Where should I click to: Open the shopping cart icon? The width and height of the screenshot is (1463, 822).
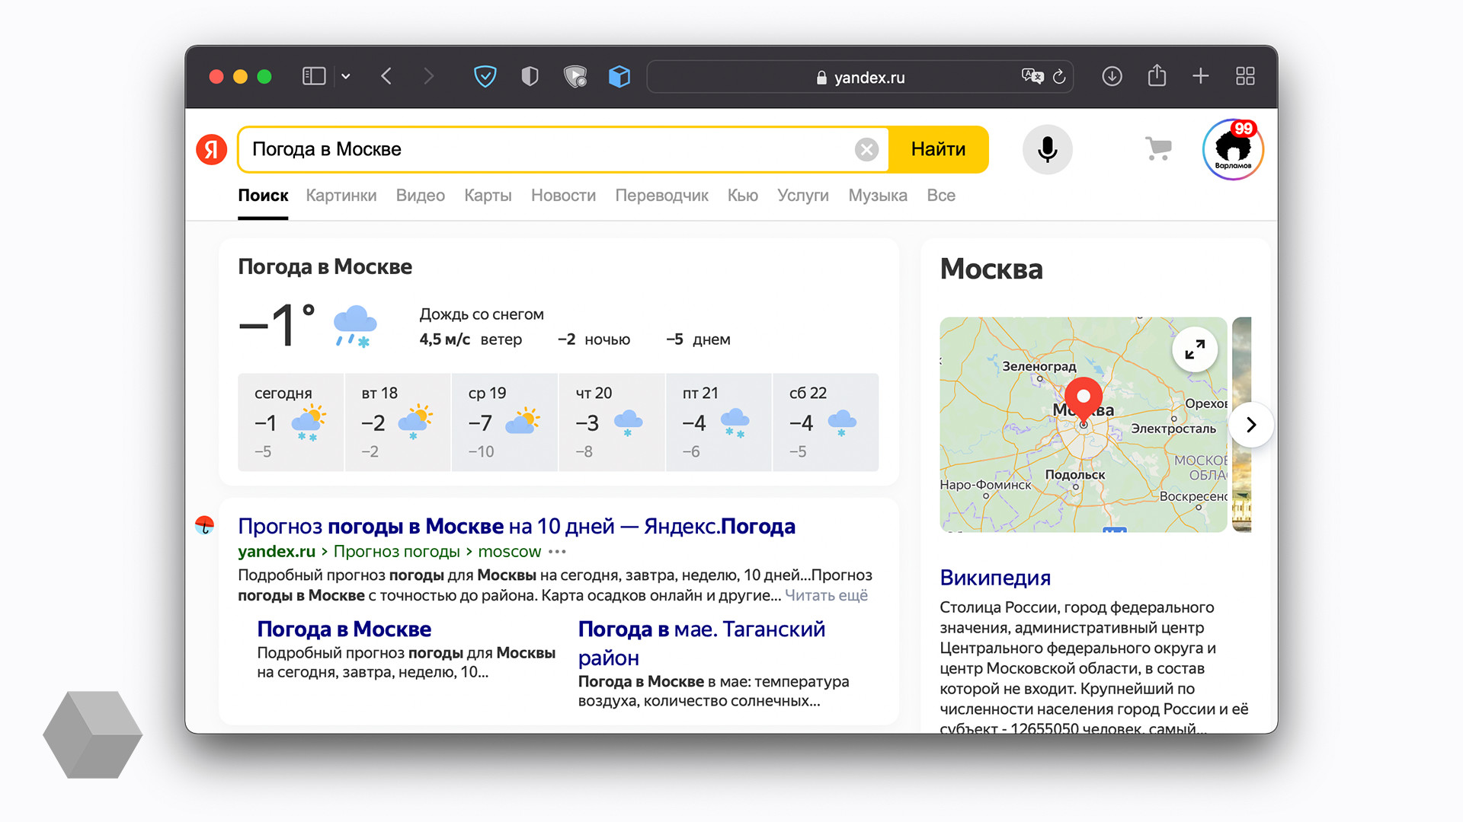click(1158, 148)
